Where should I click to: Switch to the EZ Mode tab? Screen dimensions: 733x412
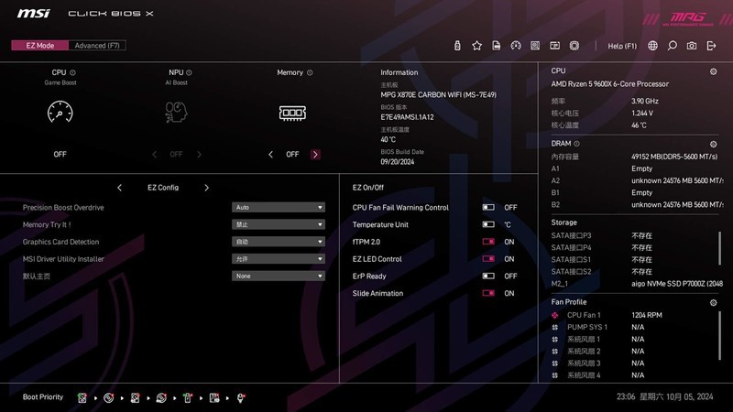40,45
